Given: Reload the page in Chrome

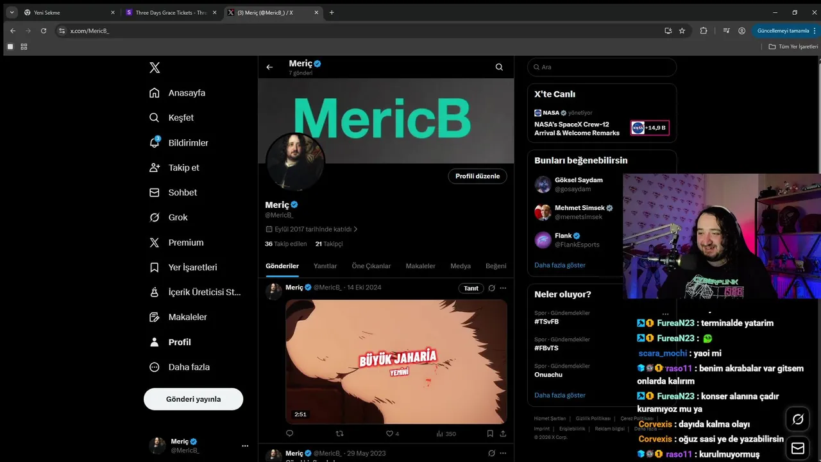Looking at the screenshot, I should [x=44, y=30].
